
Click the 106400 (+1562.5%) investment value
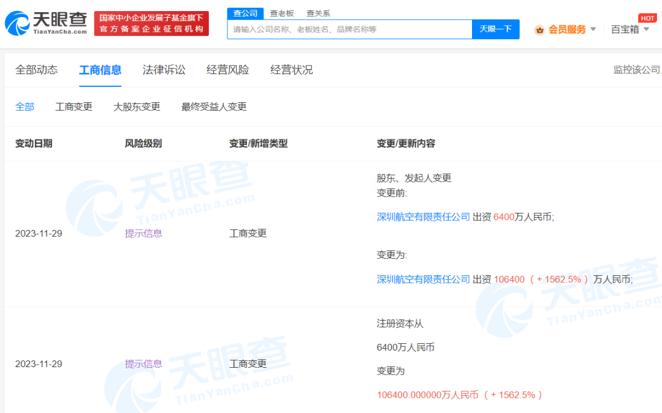541,280
